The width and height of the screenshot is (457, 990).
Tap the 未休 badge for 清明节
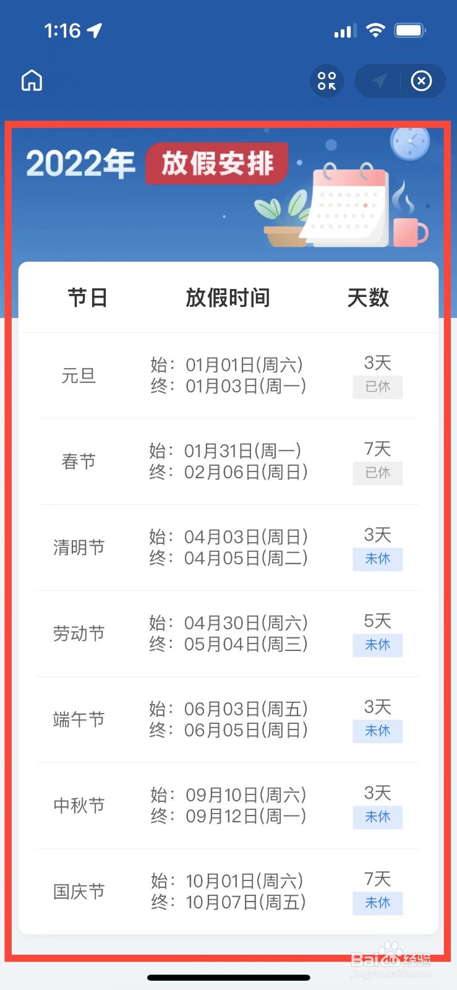point(377,559)
